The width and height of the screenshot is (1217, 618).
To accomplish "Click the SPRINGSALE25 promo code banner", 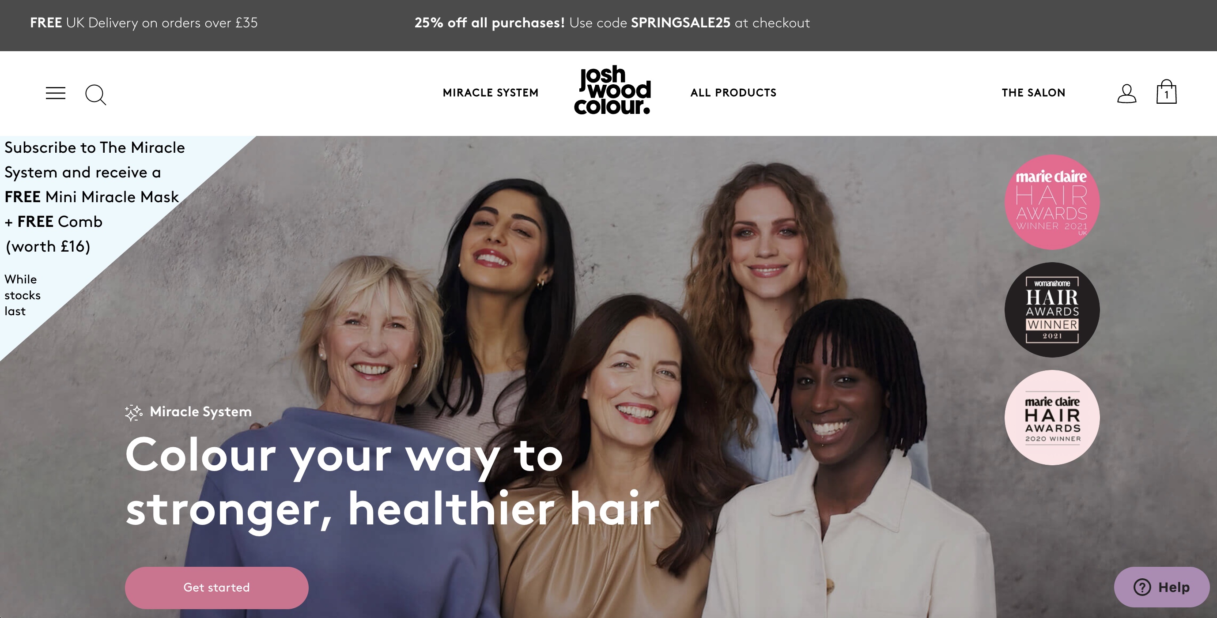I will point(612,23).
